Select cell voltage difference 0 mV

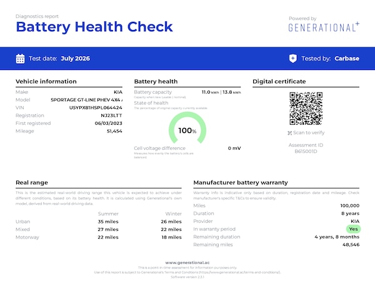[x=234, y=148]
